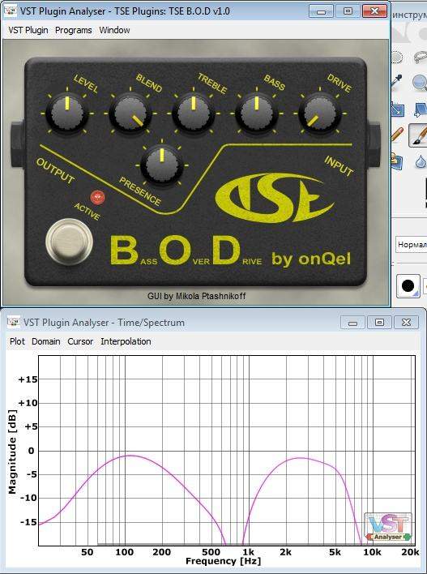The width and height of the screenshot is (427, 574).
Task: Click the BASS knob on the pedal
Action: coord(256,114)
